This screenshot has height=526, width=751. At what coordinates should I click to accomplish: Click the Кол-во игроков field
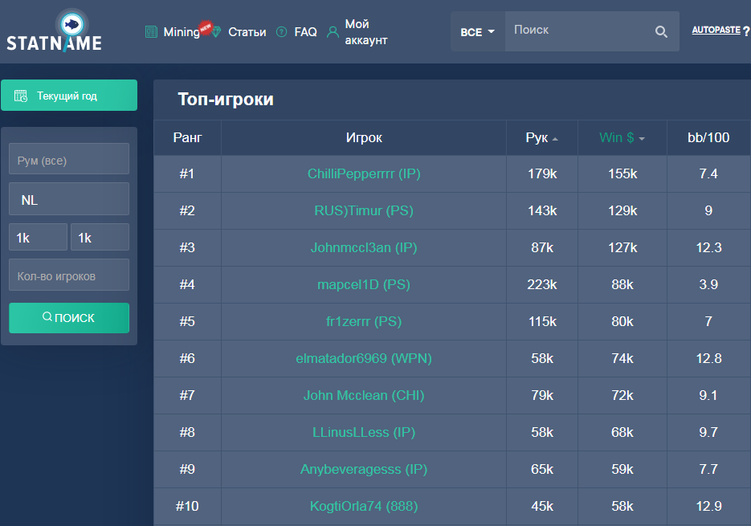69,275
